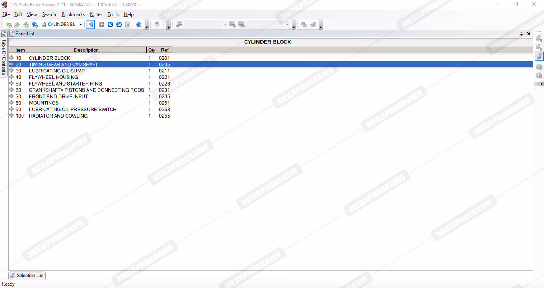The height and width of the screenshot is (288, 544).
Task: Click the shopping cart icon in right sidebar
Action: (x=539, y=56)
